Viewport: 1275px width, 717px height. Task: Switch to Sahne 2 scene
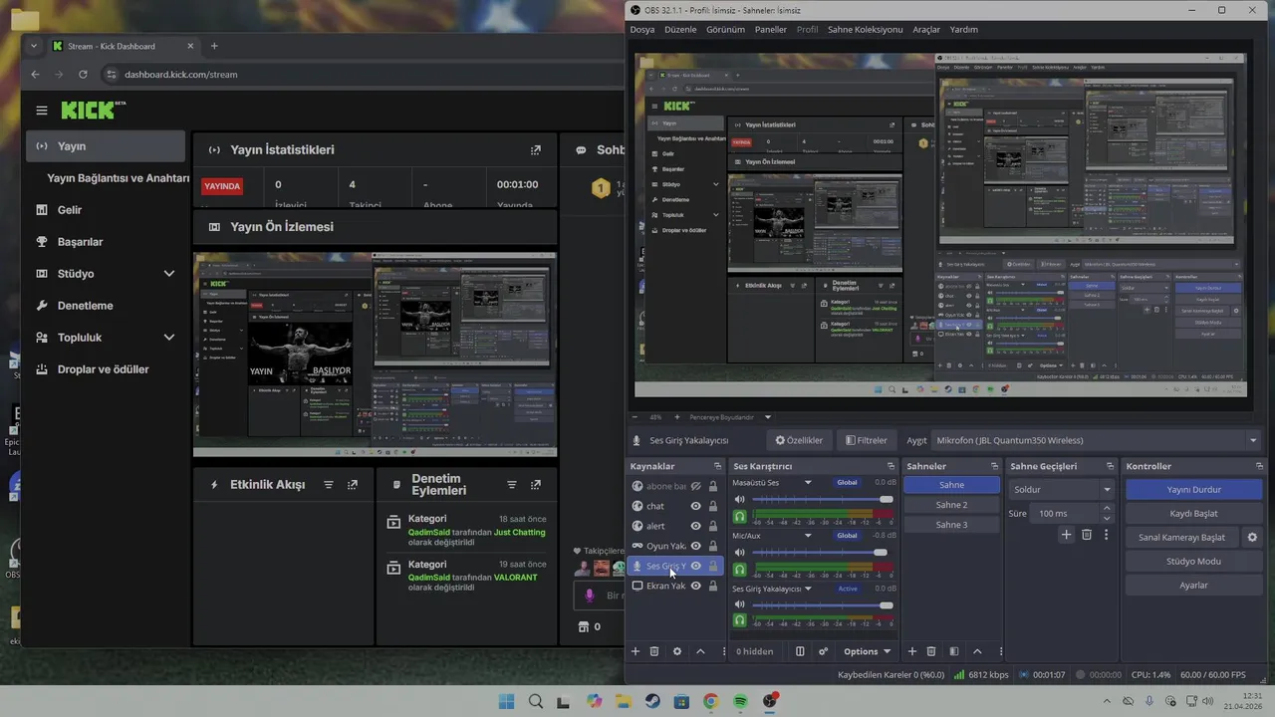click(951, 505)
